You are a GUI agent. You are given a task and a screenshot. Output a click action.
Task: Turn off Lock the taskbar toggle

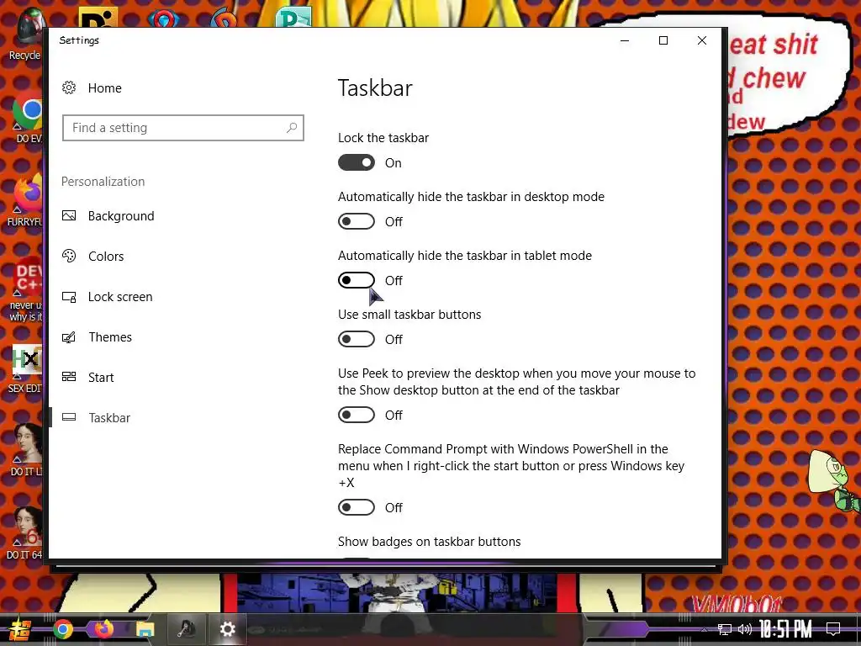357,162
